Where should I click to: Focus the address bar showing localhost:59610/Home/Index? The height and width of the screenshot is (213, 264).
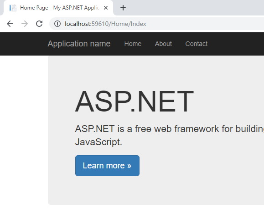point(156,24)
